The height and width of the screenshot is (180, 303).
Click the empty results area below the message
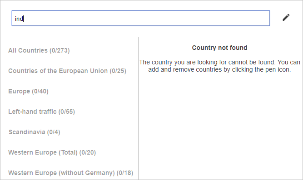(x=220, y=126)
